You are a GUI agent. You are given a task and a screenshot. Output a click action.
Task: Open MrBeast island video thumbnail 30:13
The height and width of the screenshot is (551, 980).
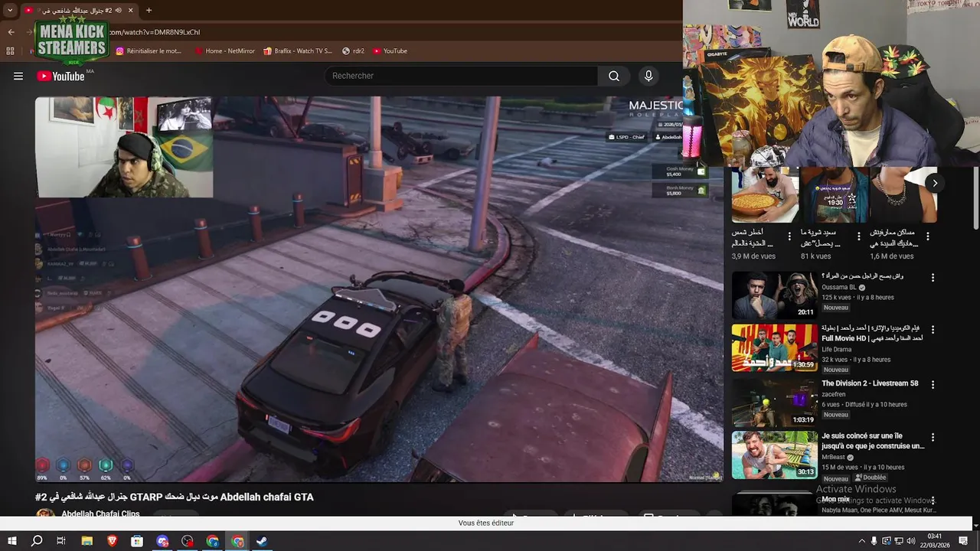tap(774, 455)
